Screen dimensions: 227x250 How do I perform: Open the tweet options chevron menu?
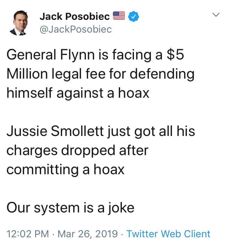tap(216, 15)
